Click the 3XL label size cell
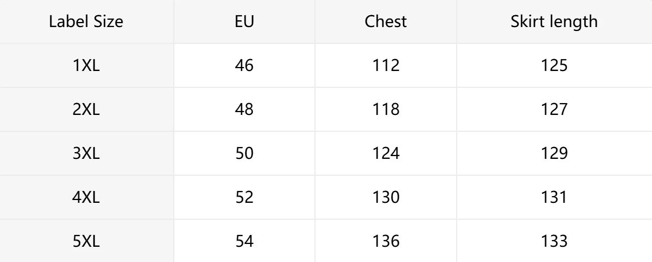This screenshot has height=262, width=652. (x=86, y=153)
